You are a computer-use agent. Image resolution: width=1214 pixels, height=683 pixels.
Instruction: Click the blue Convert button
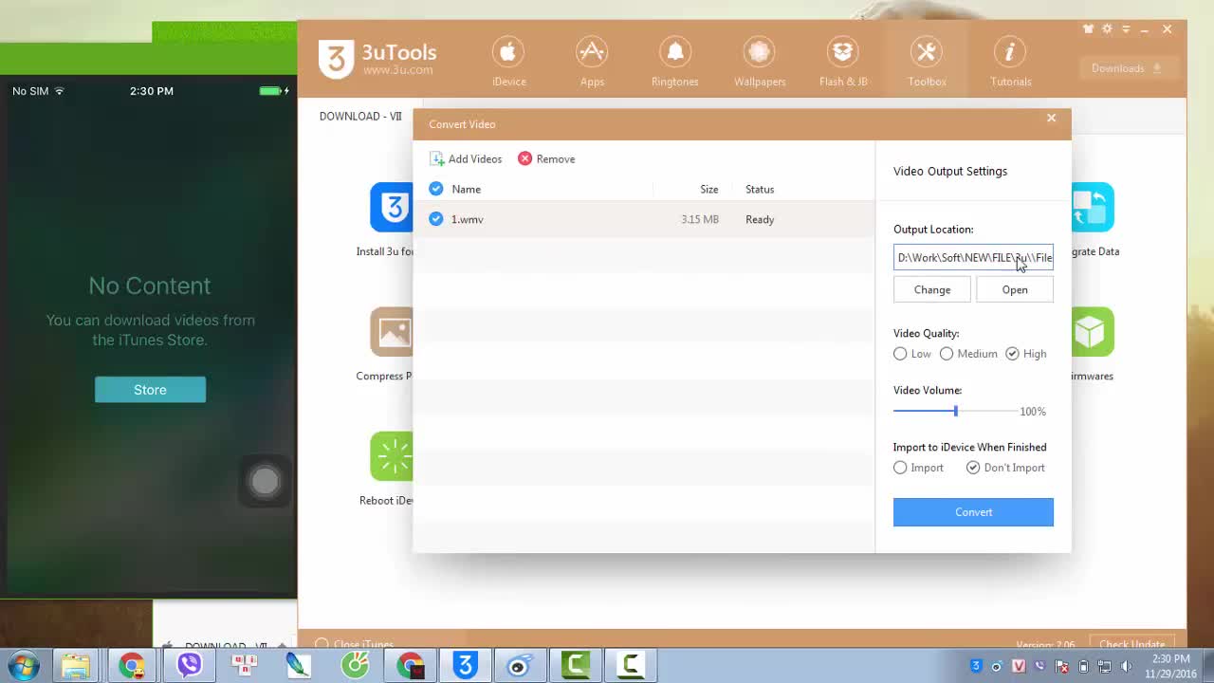pos(973,512)
